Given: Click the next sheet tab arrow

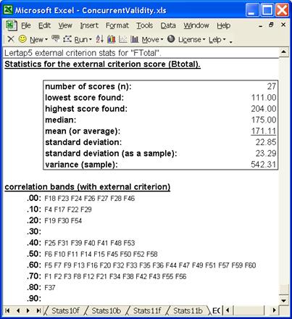Looking at the screenshot, I should [28, 310].
